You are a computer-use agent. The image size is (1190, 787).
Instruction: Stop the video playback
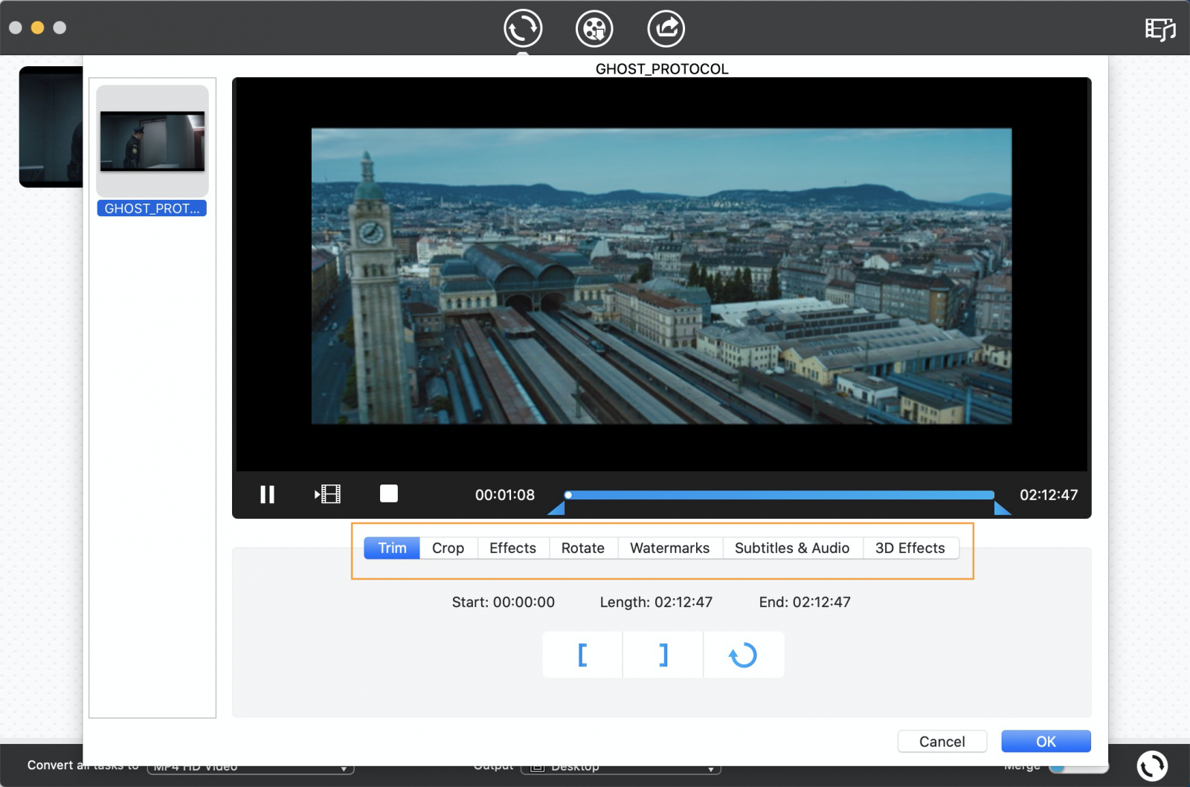[x=389, y=493]
